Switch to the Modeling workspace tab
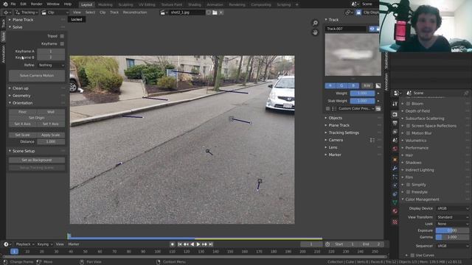The height and width of the screenshot is (265, 472). click(x=105, y=5)
